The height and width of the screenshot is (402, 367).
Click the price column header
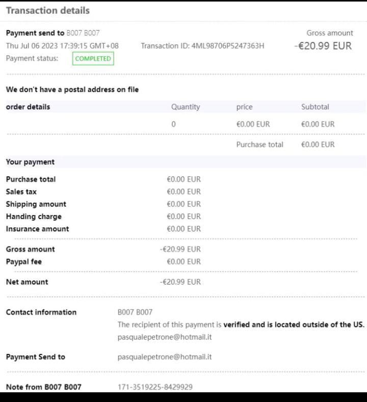point(244,107)
